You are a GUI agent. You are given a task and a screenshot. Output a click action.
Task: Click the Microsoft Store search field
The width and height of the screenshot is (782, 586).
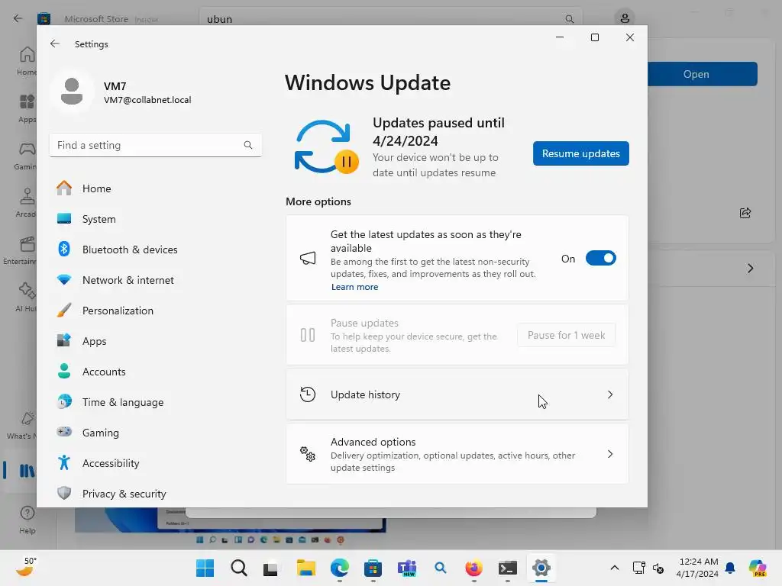[390, 19]
